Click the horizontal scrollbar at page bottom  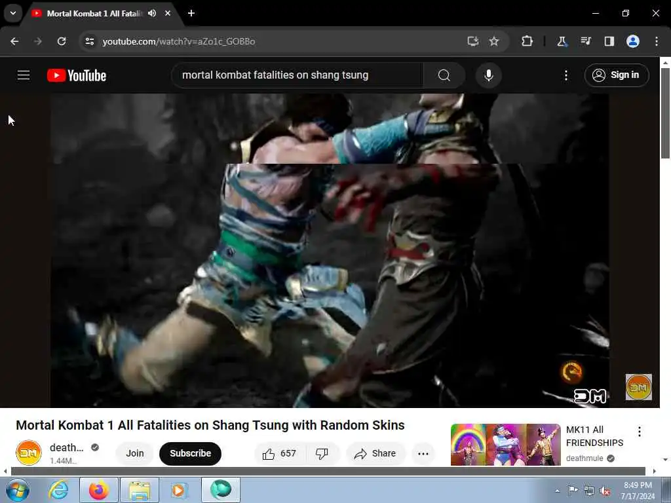tap(328, 471)
